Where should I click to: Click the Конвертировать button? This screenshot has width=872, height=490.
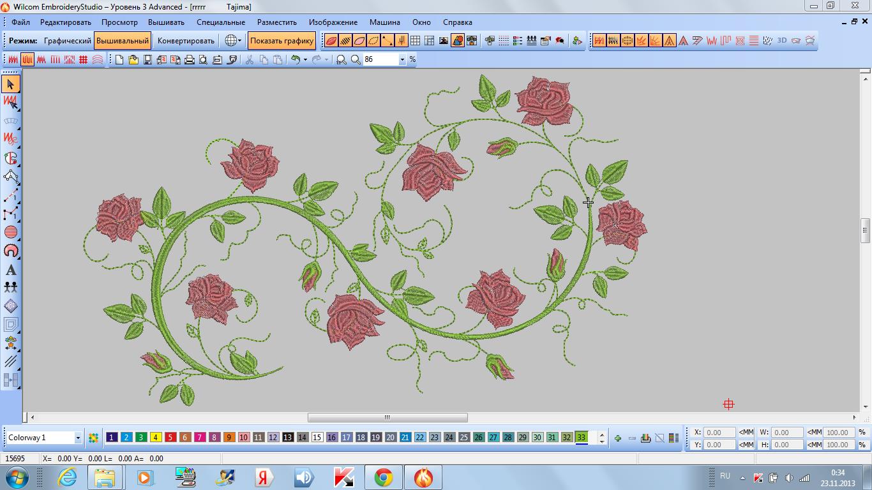point(186,41)
